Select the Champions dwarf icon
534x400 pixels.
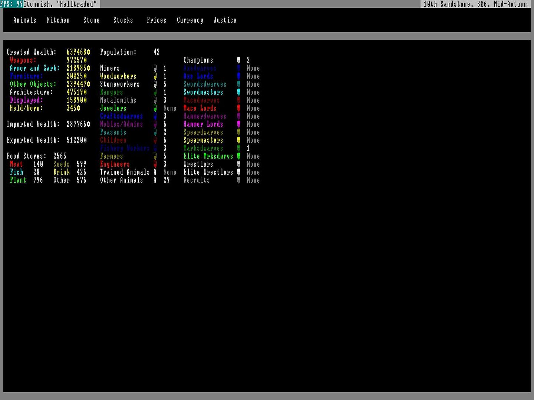pos(238,60)
